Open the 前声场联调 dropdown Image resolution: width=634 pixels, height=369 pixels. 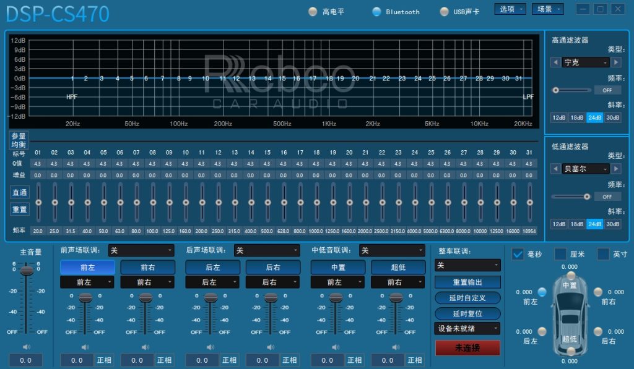click(x=142, y=250)
